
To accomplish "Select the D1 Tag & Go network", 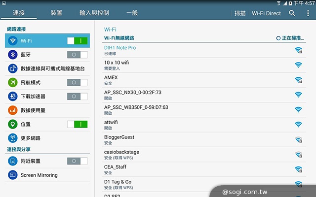I will click(204, 184).
